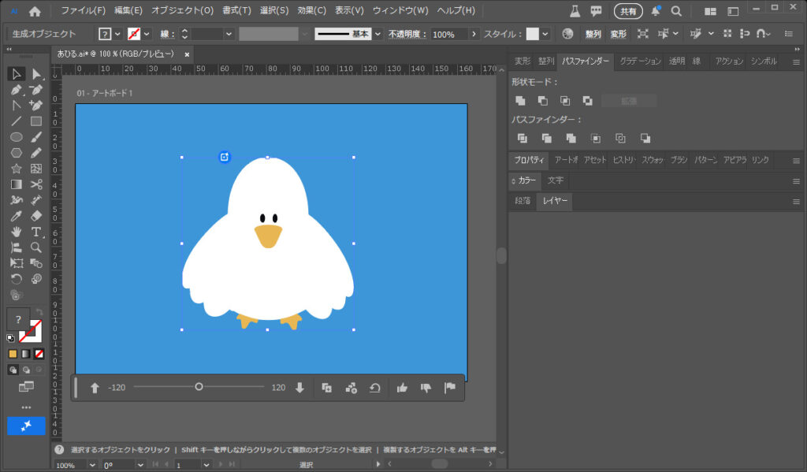Choose the Type (T) tool
The image size is (807, 472).
click(36, 232)
